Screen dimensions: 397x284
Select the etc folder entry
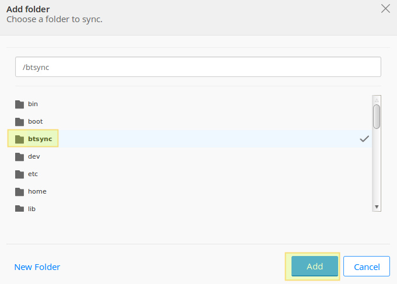tap(33, 174)
